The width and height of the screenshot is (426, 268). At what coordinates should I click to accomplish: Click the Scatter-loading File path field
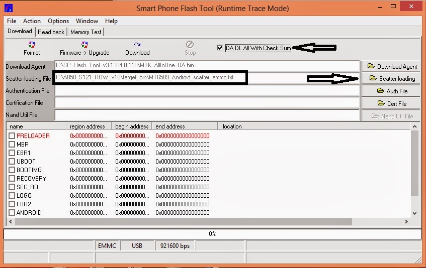coord(207,78)
